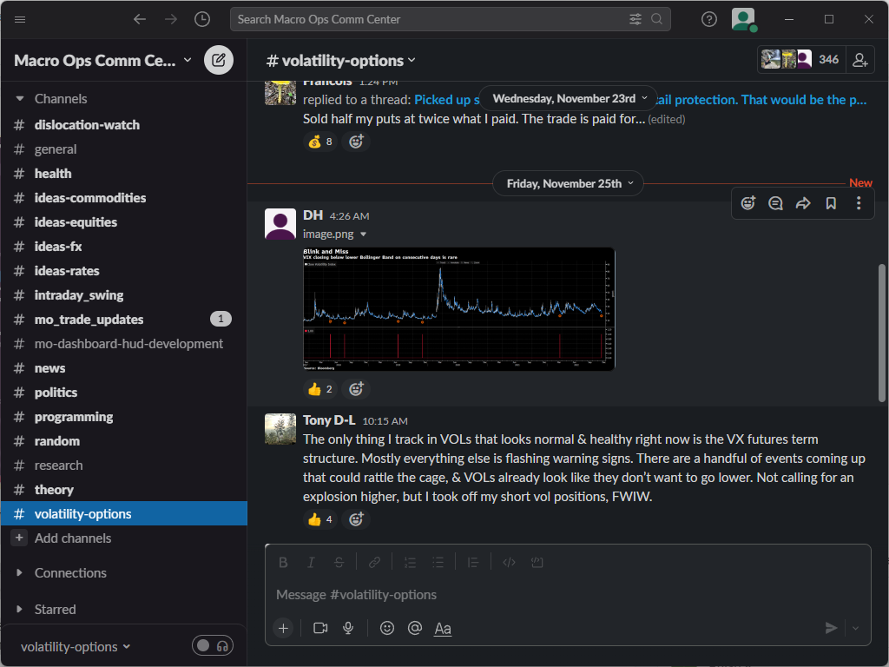Toggle the money bag reaction with 8

click(319, 142)
